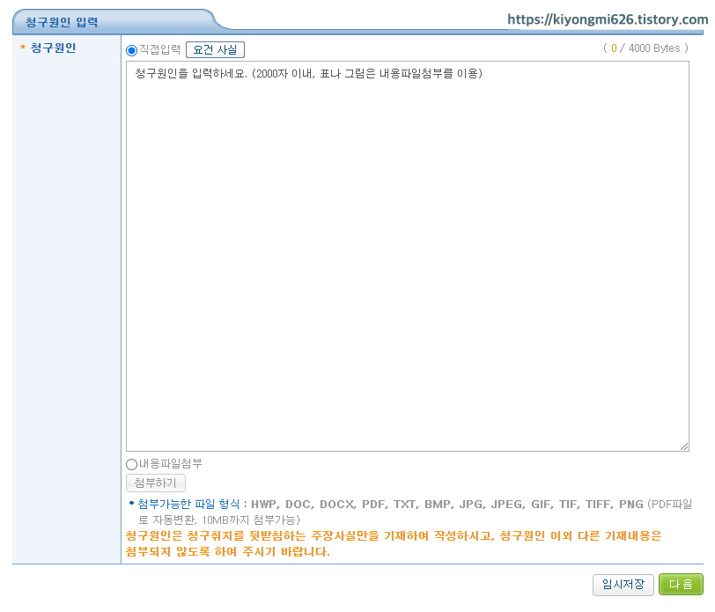Screen dimensions: 715x612
Task: Click the orange notice starting '청구원인은 청구취지를'
Action: pos(394,543)
